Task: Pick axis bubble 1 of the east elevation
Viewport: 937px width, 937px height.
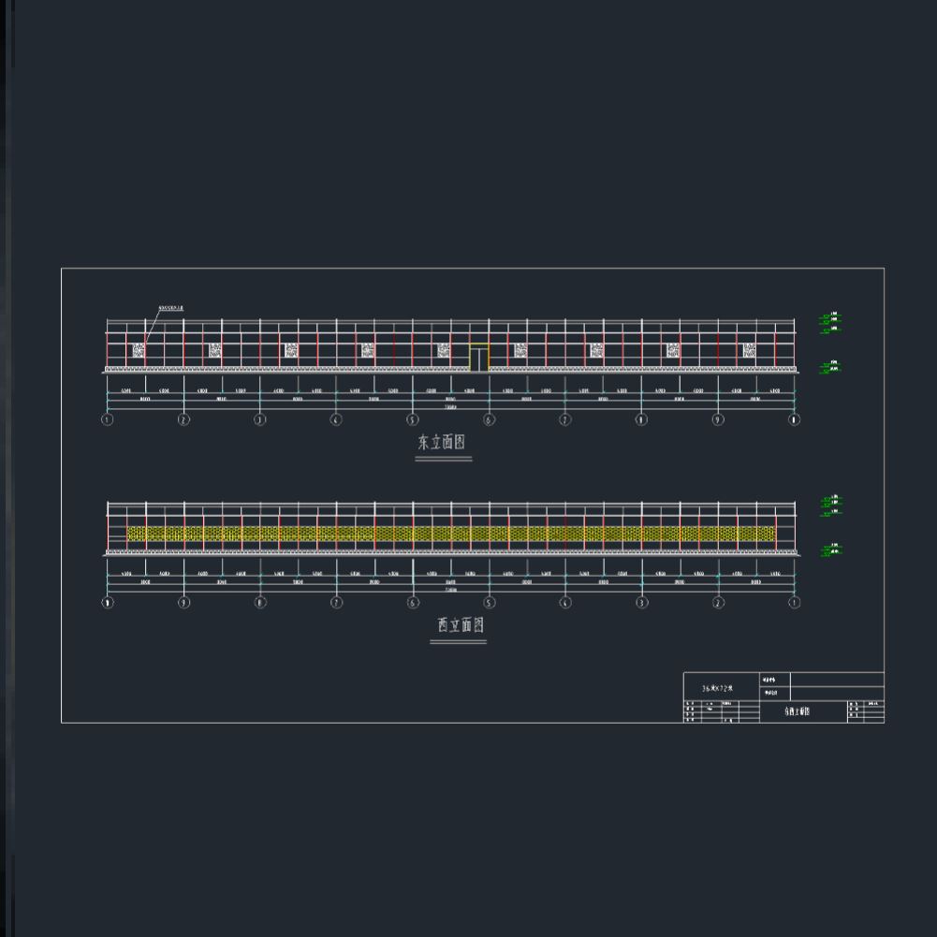Action: click(x=107, y=419)
